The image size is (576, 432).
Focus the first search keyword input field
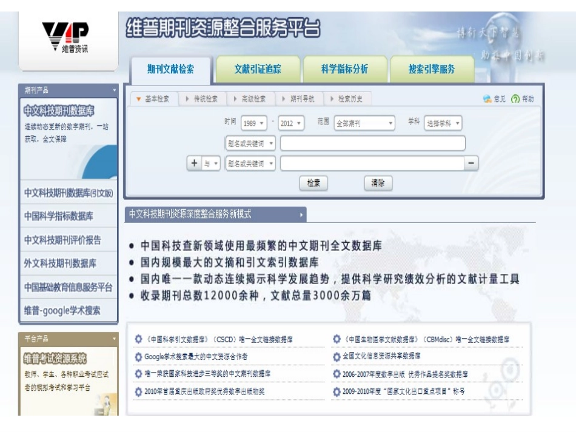(x=372, y=144)
